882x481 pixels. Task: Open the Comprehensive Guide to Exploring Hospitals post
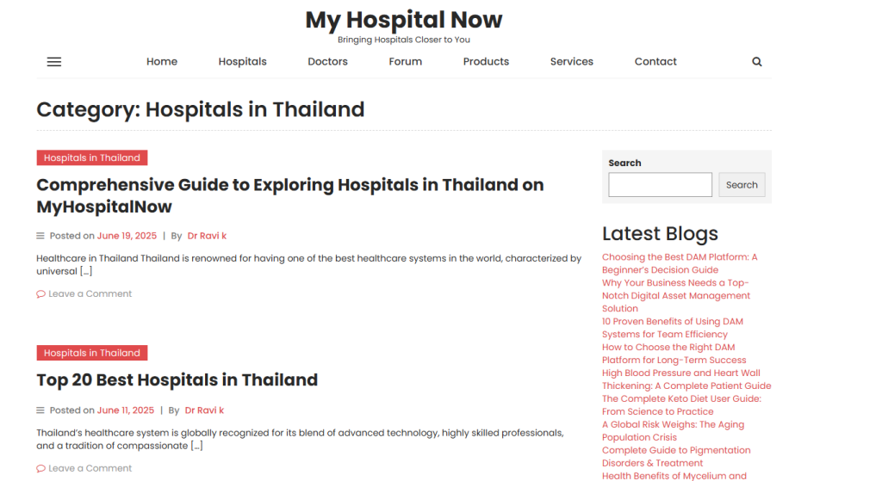pos(290,195)
